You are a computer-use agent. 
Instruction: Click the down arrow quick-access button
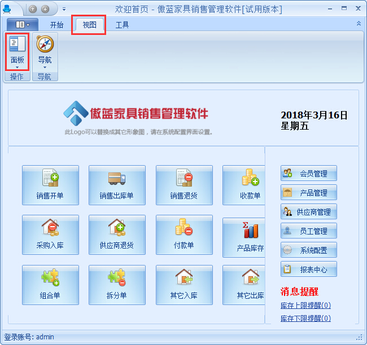click(x=45, y=9)
